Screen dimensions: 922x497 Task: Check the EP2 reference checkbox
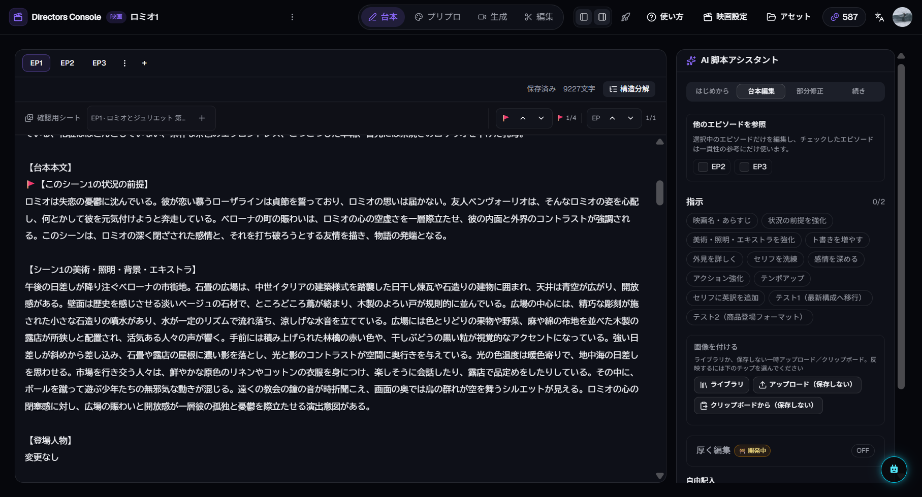pos(703,167)
